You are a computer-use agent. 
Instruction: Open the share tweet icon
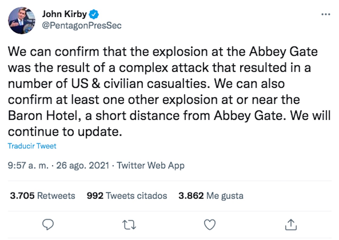pos(290,224)
